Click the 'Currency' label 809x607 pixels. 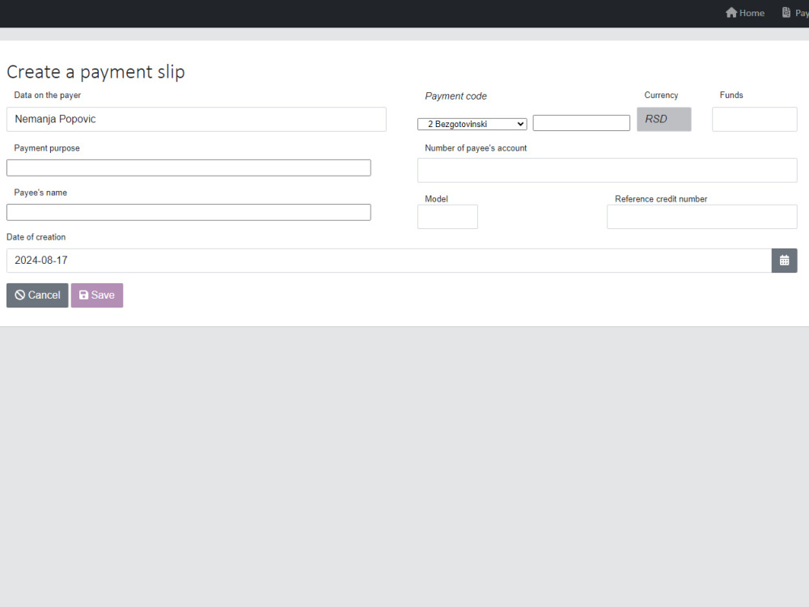coord(661,95)
